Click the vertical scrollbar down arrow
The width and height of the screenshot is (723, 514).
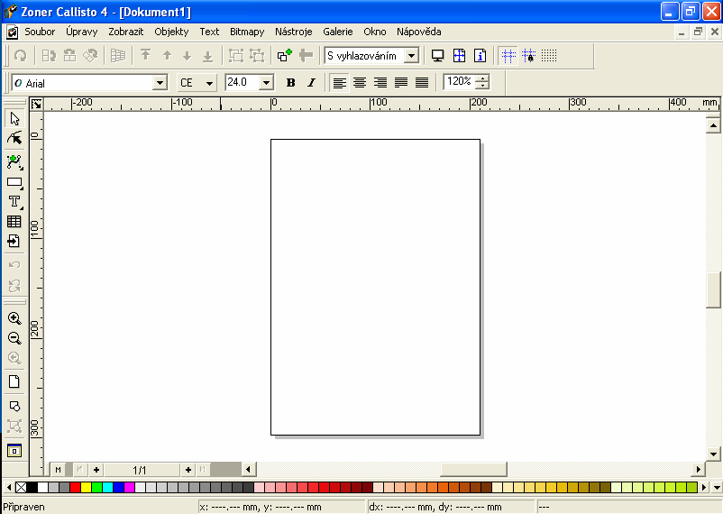click(713, 454)
